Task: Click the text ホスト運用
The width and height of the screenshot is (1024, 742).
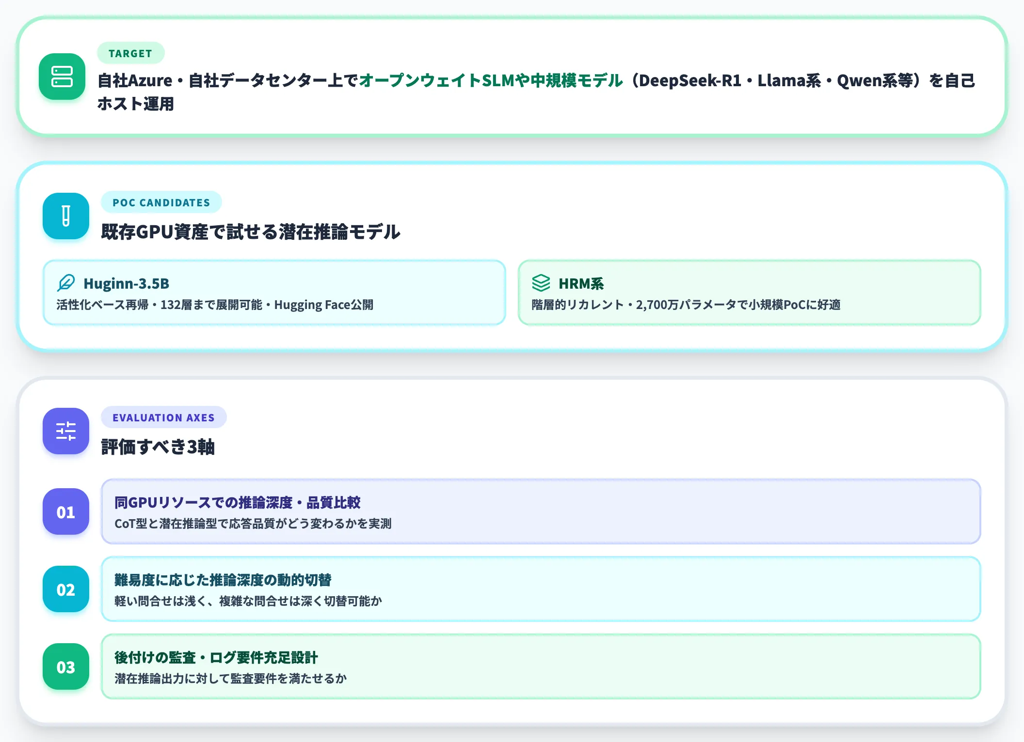Action: [136, 104]
